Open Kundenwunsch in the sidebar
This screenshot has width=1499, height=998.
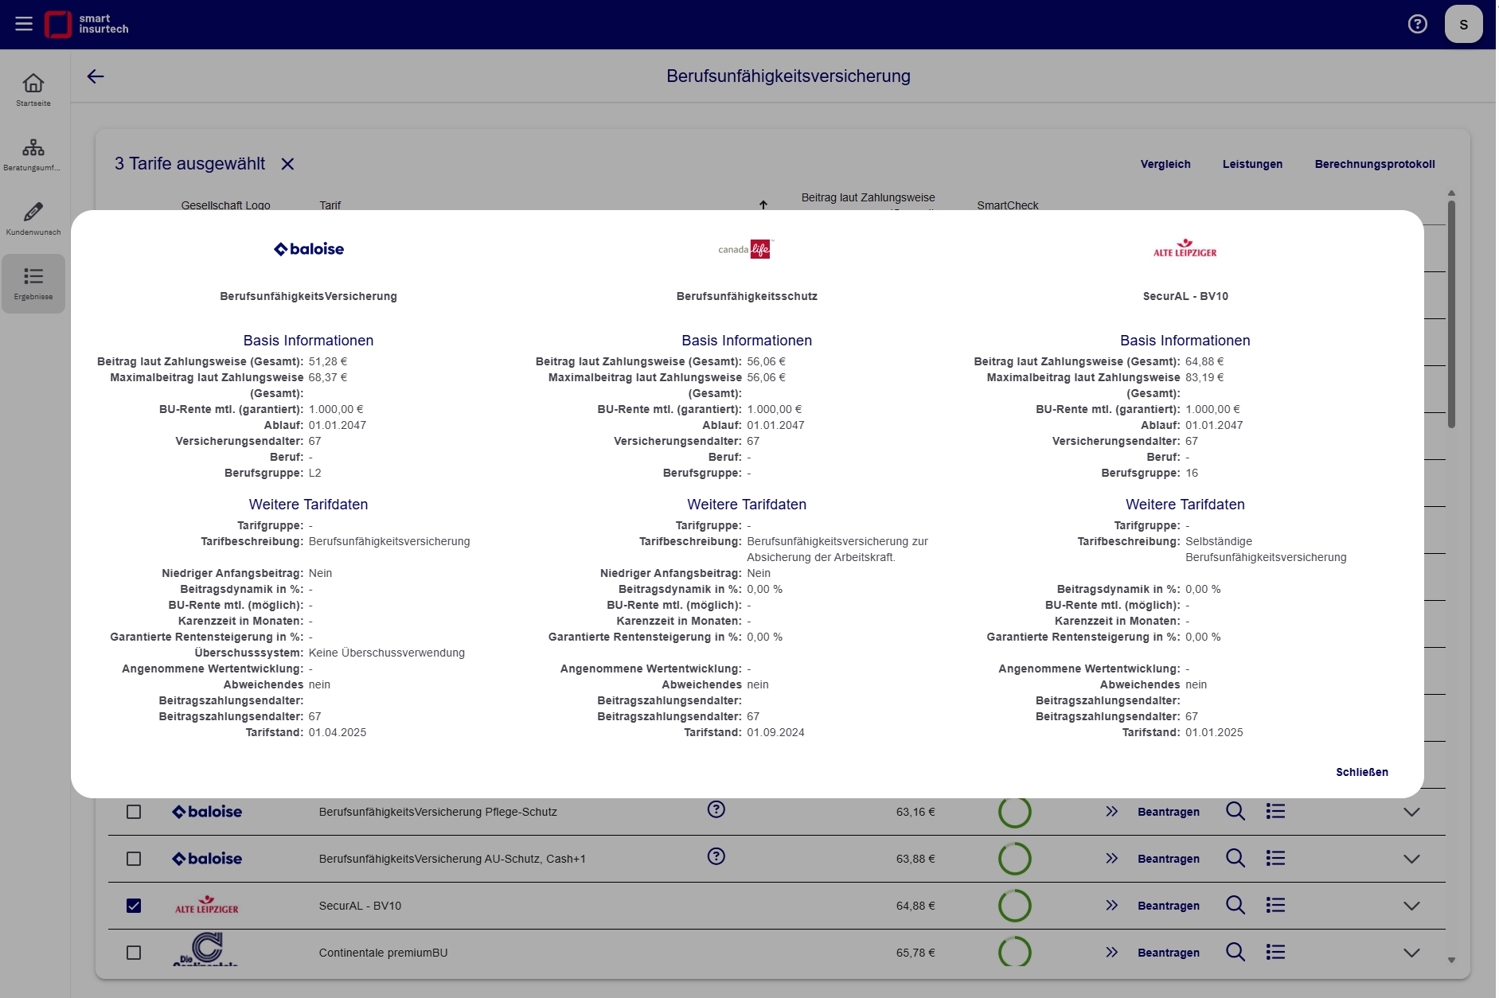[x=33, y=219]
